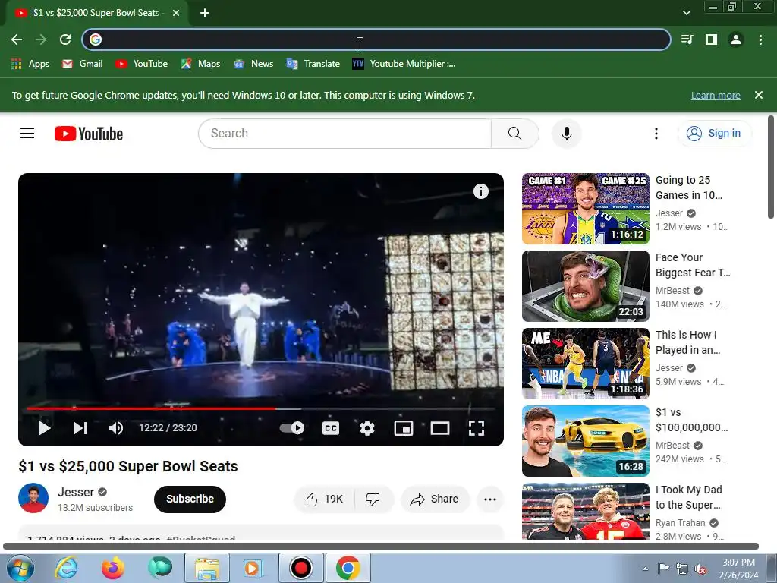777x583 pixels.
Task: Reload the current page
Action: click(65, 39)
